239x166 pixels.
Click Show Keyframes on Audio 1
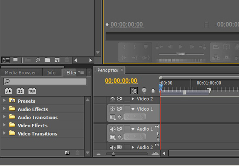click(x=120, y=137)
